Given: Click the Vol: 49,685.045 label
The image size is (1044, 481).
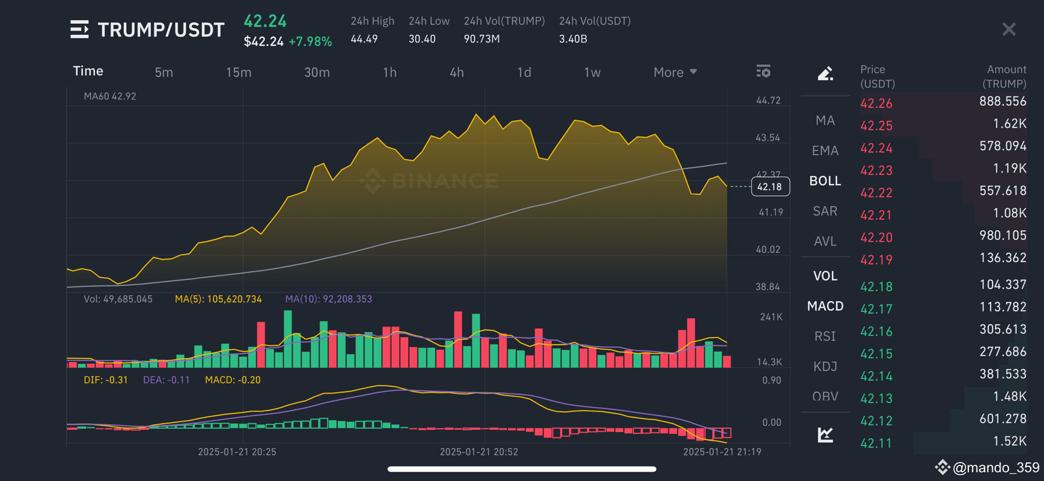Looking at the screenshot, I should (x=118, y=299).
